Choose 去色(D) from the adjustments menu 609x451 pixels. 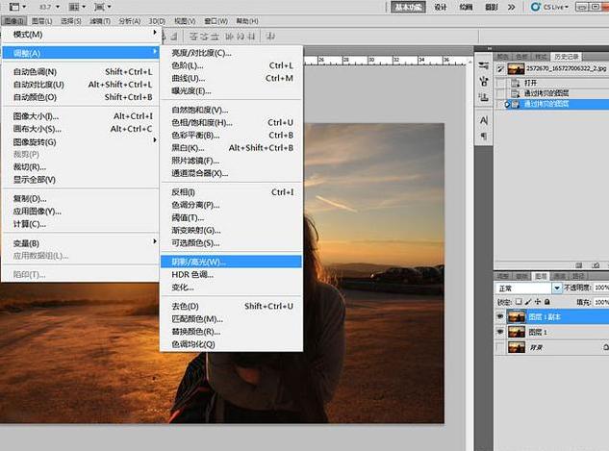[x=231, y=306]
